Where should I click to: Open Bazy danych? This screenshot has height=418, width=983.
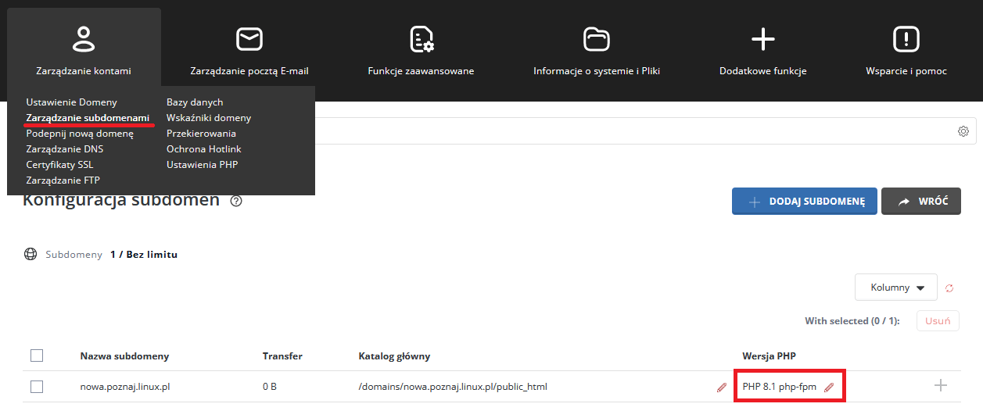coord(195,102)
